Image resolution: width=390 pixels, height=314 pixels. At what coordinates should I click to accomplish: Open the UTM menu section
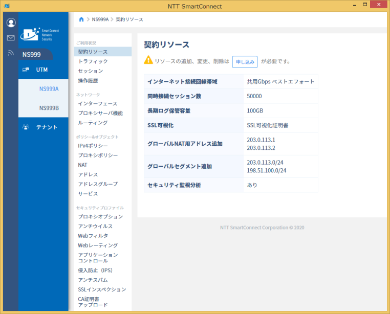(x=44, y=70)
